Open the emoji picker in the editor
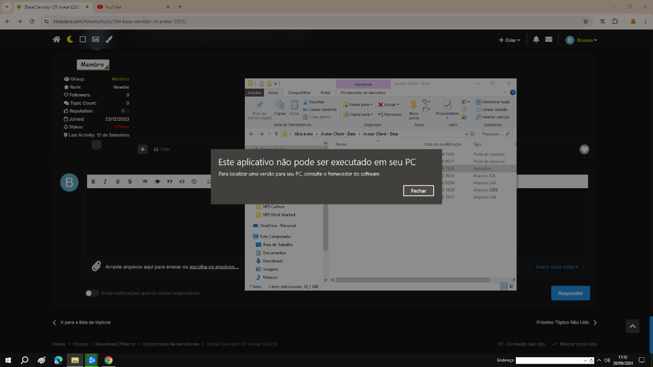This screenshot has width=653, height=367. (x=195, y=182)
